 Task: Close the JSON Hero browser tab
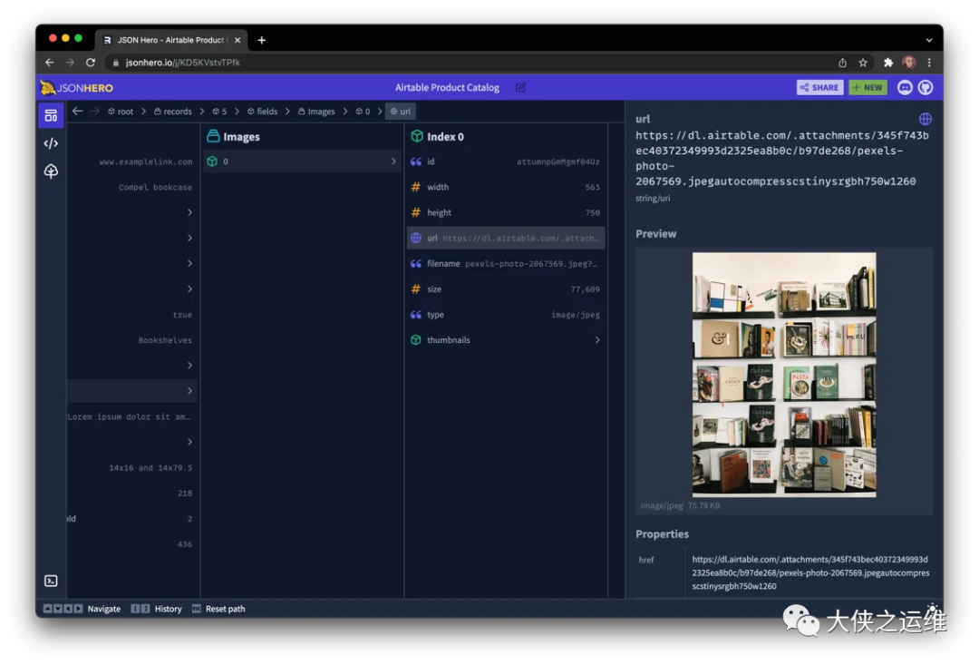tap(237, 40)
